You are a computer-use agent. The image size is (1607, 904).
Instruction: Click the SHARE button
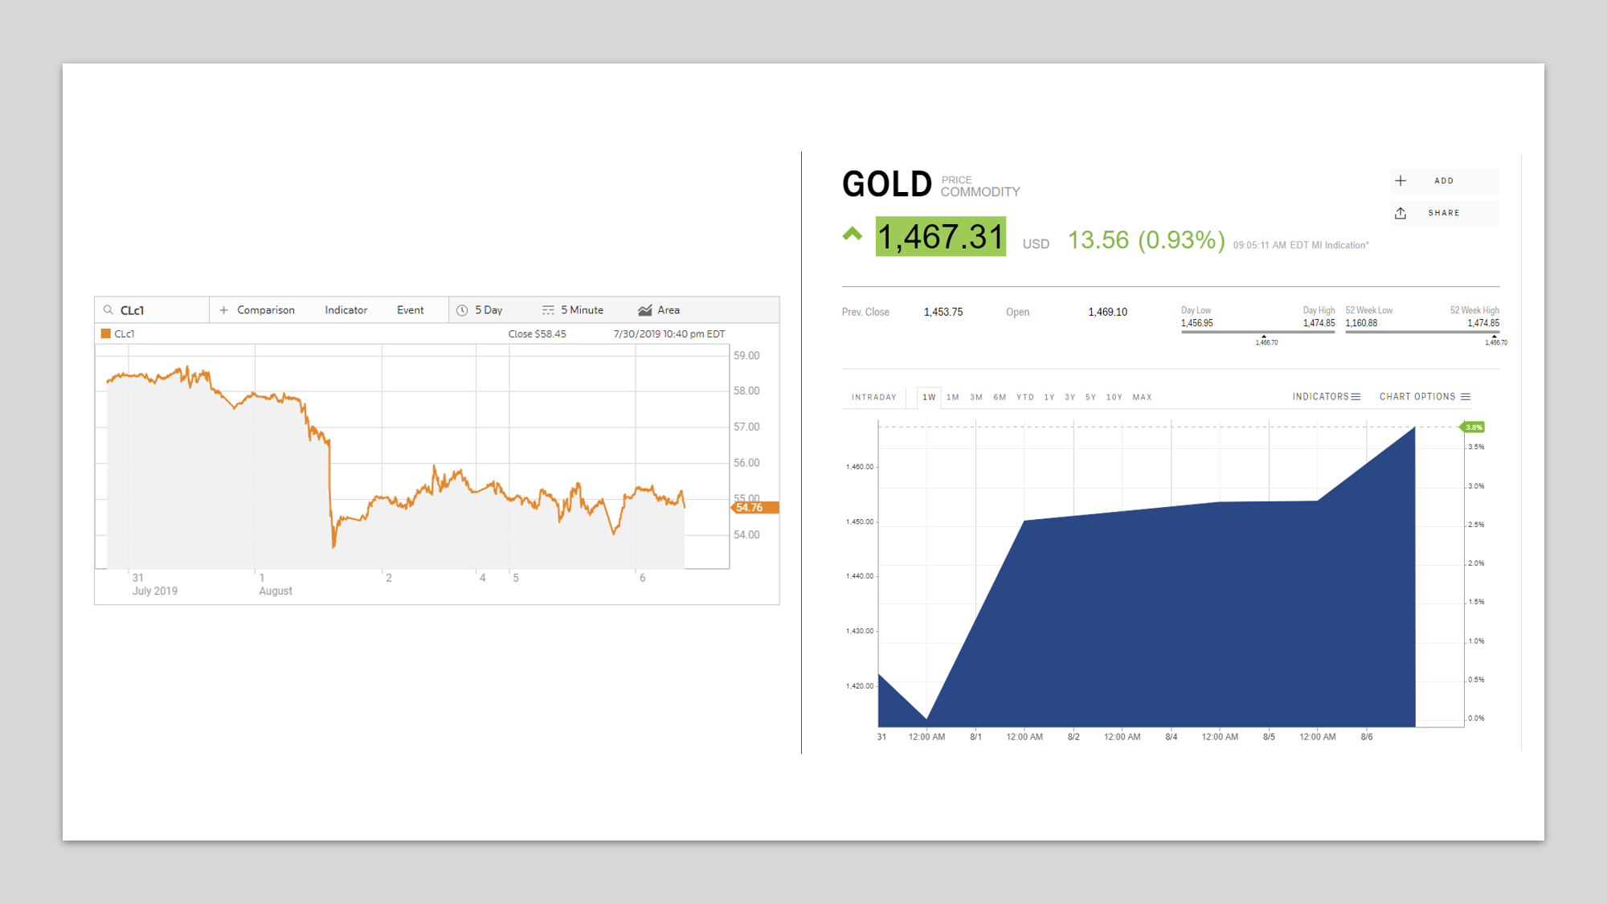pyautogui.click(x=1444, y=213)
